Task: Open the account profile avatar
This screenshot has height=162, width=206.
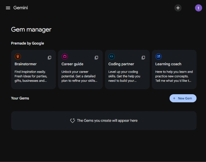Action: (198, 8)
